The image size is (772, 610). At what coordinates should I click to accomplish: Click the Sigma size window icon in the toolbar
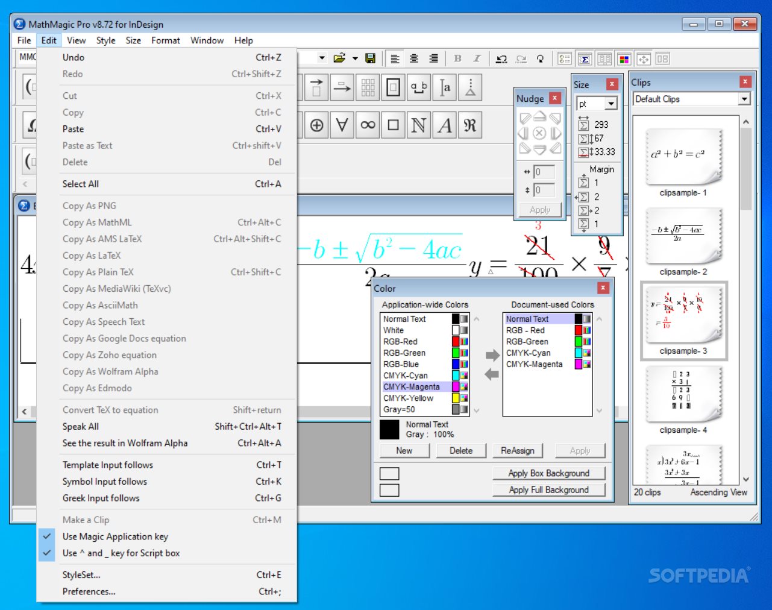[x=585, y=59]
